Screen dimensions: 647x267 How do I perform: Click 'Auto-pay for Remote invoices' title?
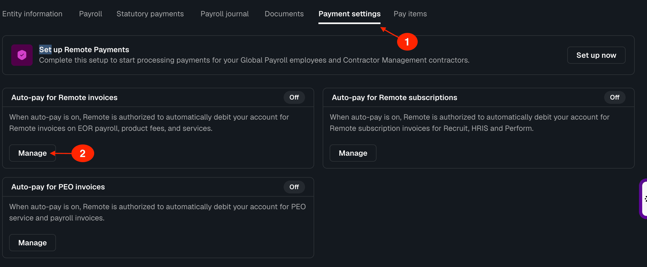click(x=64, y=97)
